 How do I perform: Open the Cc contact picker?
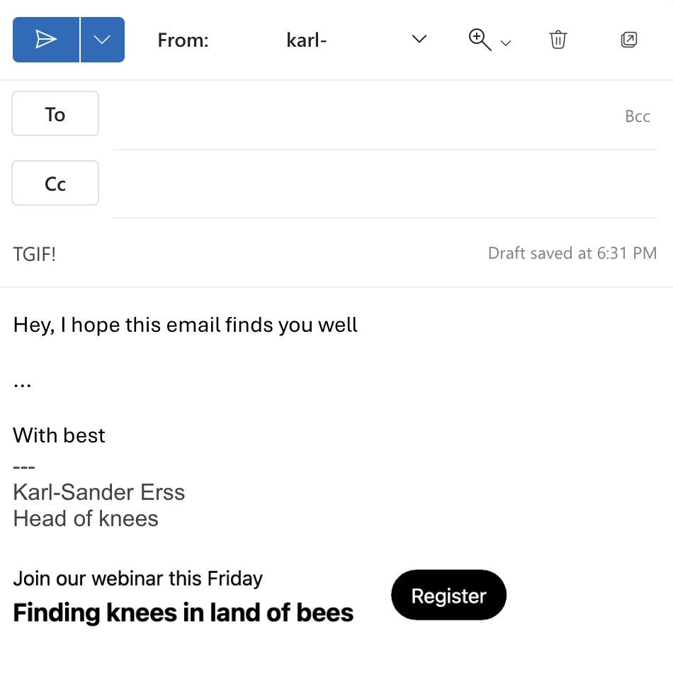click(55, 183)
